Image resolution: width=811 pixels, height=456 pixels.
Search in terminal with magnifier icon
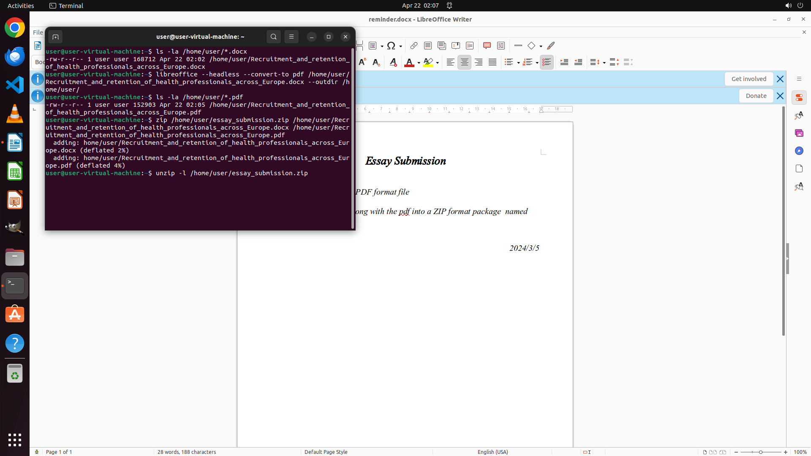click(x=273, y=37)
